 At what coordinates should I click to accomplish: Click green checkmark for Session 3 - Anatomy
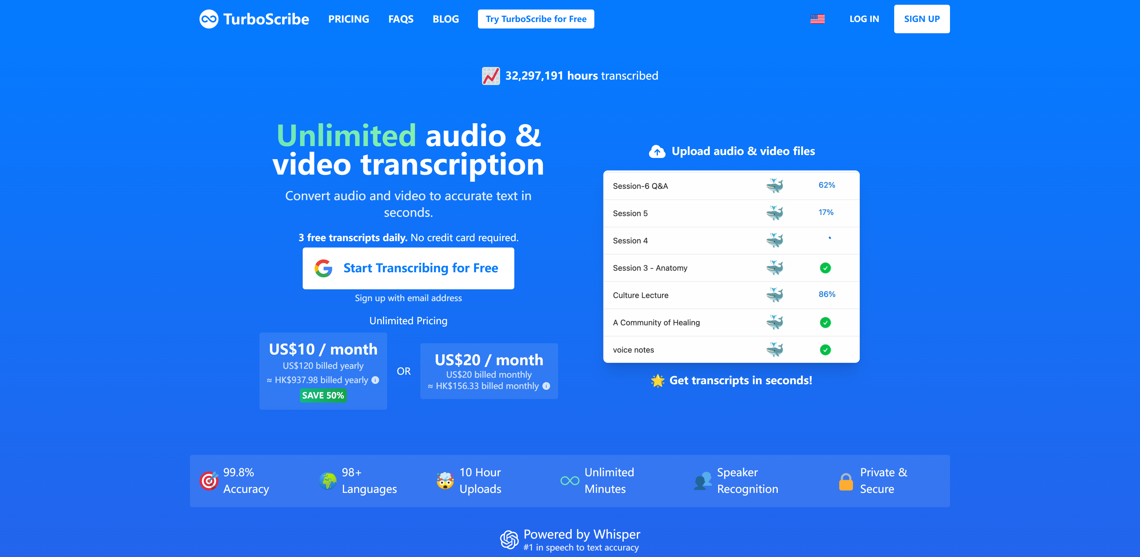pyautogui.click(x=825, y=268)
